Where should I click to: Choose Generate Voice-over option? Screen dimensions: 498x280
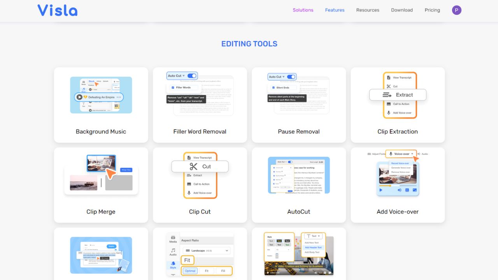click(401, 168)
